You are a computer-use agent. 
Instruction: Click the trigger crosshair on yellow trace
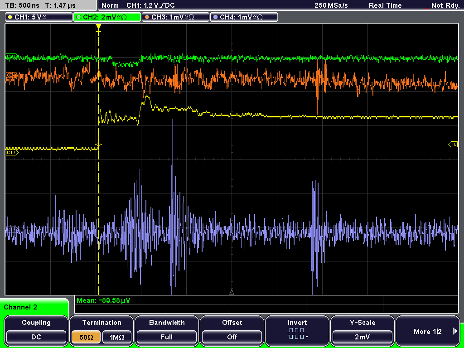[98, 145]
